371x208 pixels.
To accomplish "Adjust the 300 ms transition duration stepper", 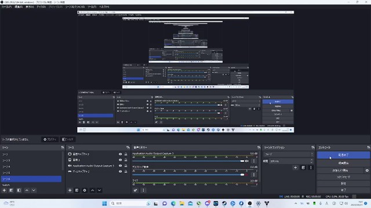I will tap(311, 161).
